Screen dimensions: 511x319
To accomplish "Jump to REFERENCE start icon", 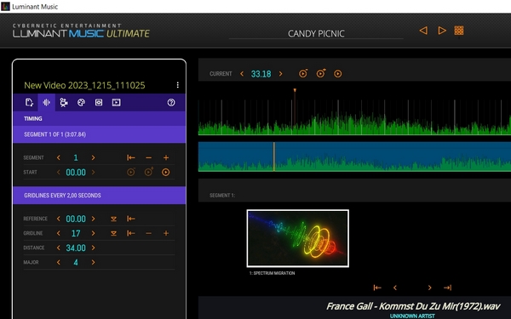I will 131,219.
